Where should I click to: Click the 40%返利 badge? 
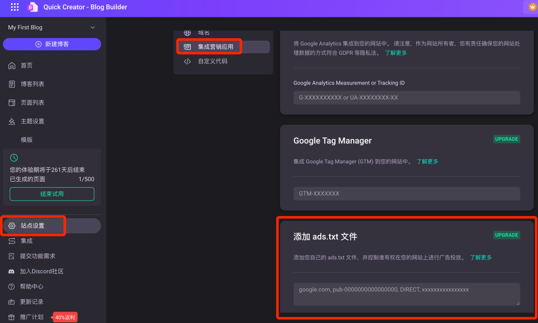(x=65, y=317)
